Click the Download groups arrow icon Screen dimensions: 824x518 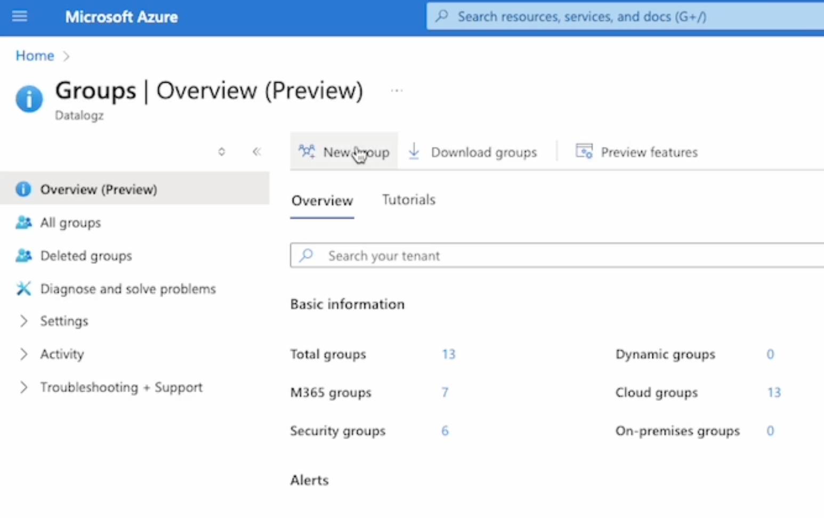[x=414, y=152]
